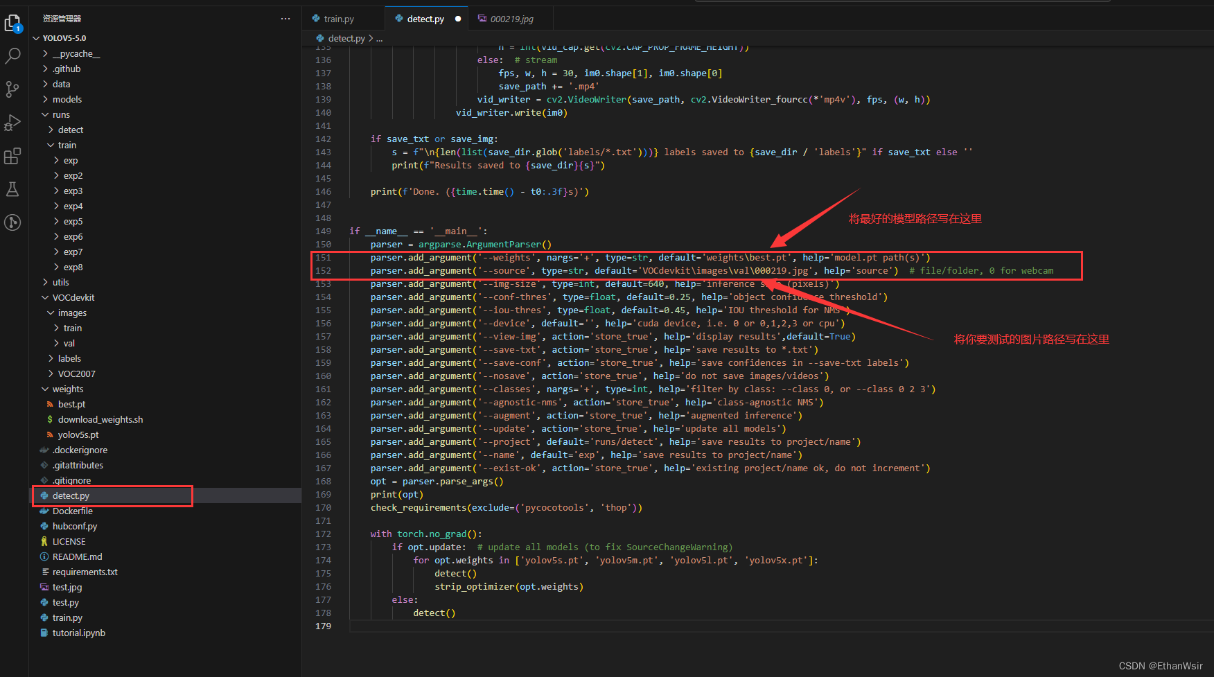Click best.pt file icon in weights folder
Screen dimensions: 1214x677
(x=50, y=404)
